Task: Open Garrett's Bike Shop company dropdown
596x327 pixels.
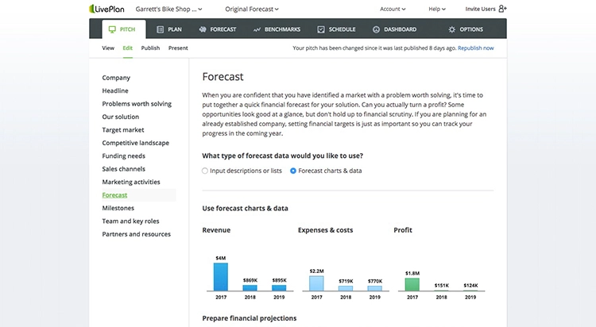Action: coord(168,9)
